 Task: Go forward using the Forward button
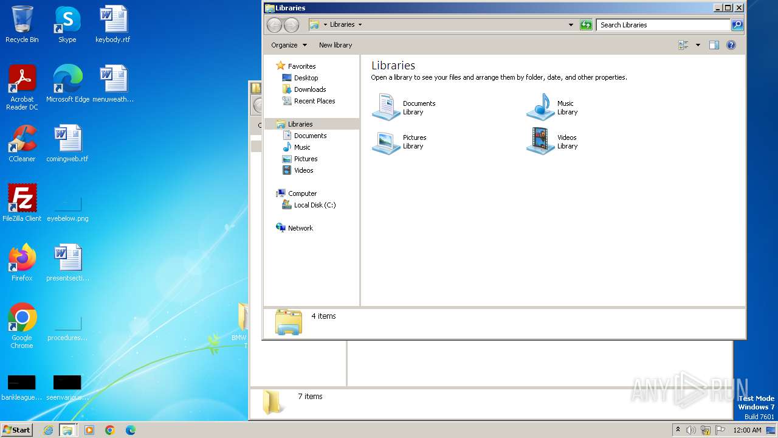(x=291, y=25)
